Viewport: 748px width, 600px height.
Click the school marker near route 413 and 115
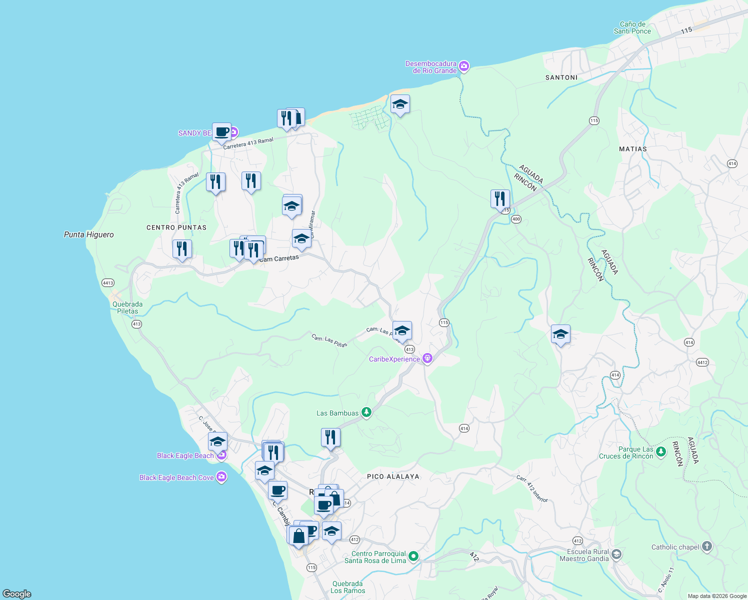(x=401, y=330)
